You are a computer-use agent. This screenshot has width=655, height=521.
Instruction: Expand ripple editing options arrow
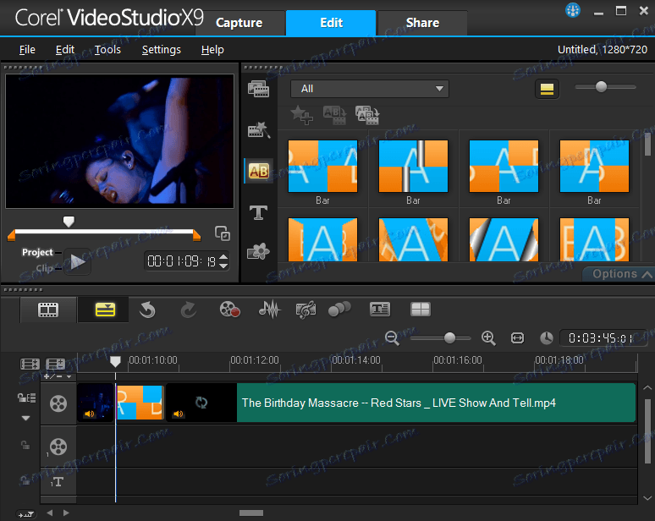click(26, 418)
